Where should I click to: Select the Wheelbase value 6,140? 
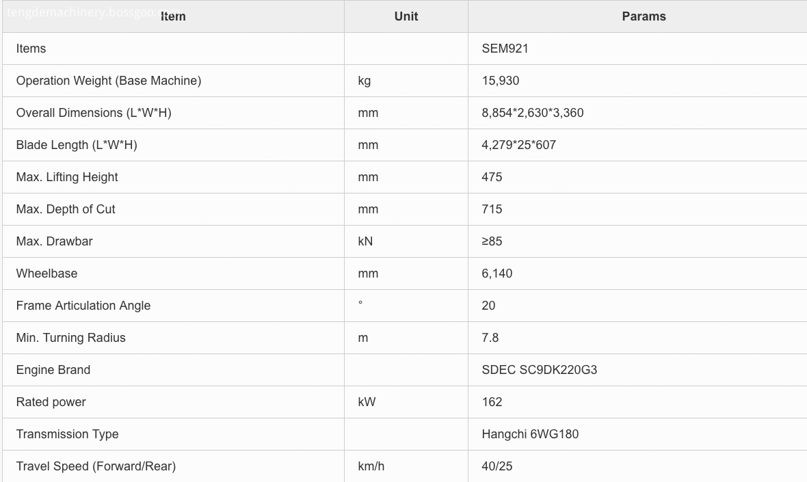pos(497,273)
